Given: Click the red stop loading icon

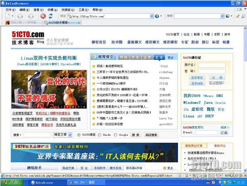Looking at the screenshot, I should tap(43, 16).
